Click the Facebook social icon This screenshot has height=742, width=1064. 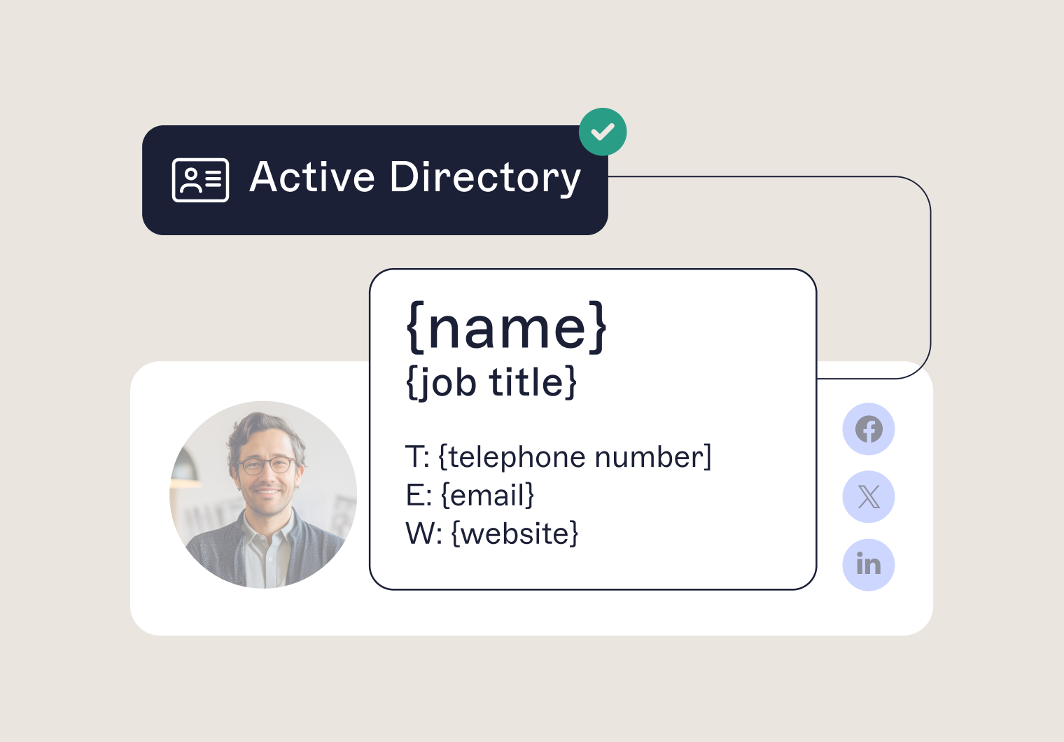pos(868,429)
